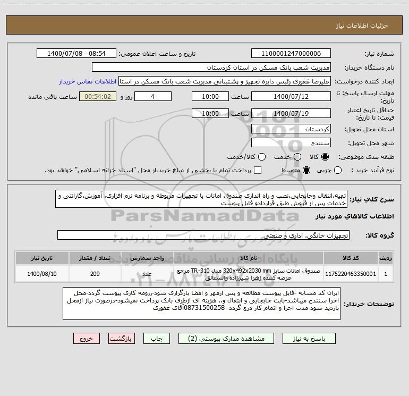Viewport: 409px width, 396px height.
Task: Click the response deadline date 1400/07/12
Action: coord(291,96)
